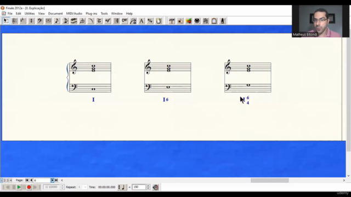
Task: Open the Window menu
Action: point(117,13)
